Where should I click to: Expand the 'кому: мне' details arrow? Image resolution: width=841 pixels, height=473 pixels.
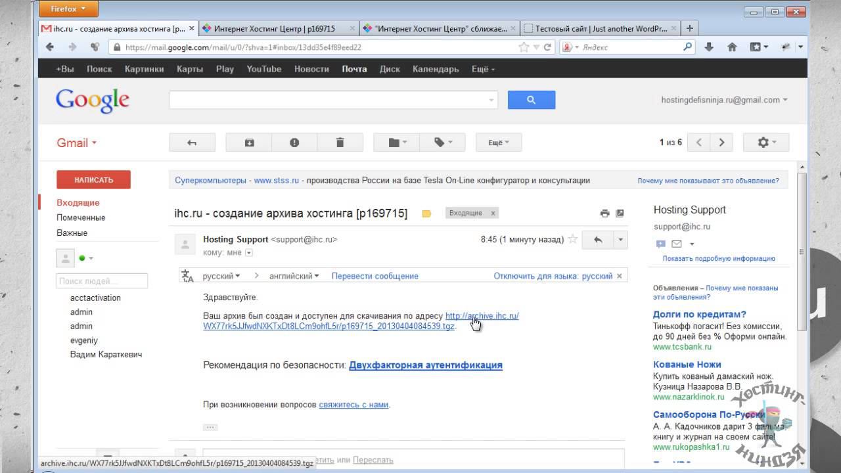[x=249, y=253]
